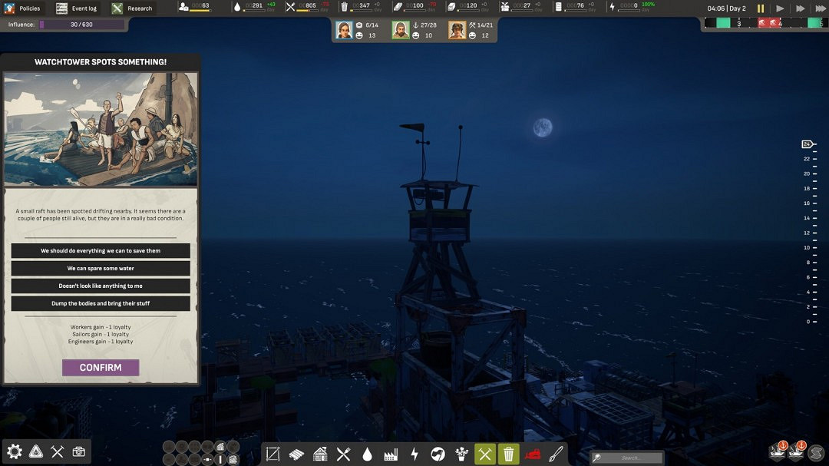Open the industry factory building category

click(391, 454)
